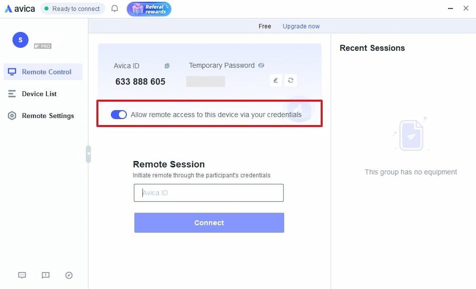Click the PRO badge beside avatar
Viewport: 476px width, 289px height.
click(x=43, y=46)
